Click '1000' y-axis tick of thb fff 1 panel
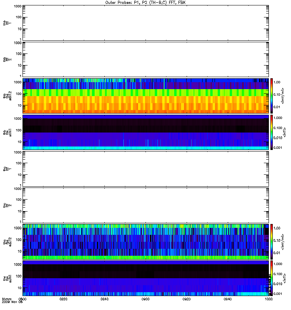 coord(17,6)
